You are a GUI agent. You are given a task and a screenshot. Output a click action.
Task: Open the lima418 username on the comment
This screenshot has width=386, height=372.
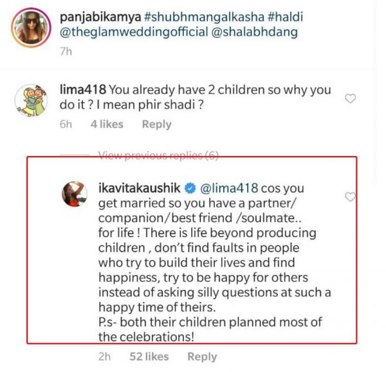[x=83, y=89]
